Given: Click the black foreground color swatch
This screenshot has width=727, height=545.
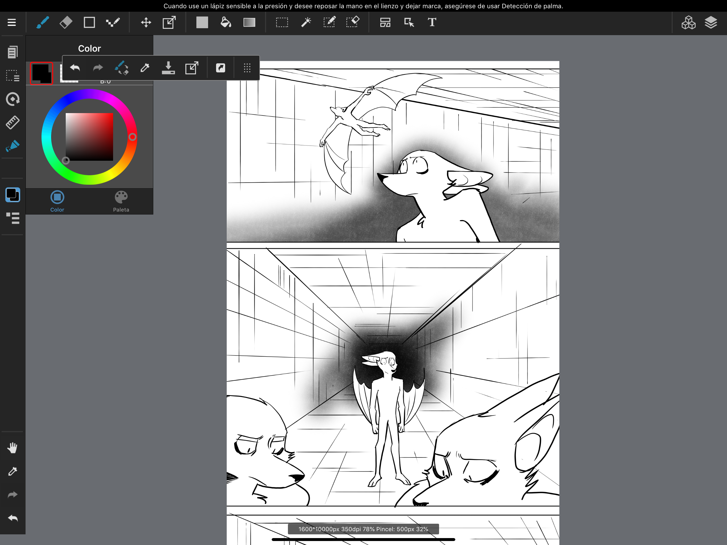Looking at the screenshot, I should pyautogui.click(x=42, y=73).
